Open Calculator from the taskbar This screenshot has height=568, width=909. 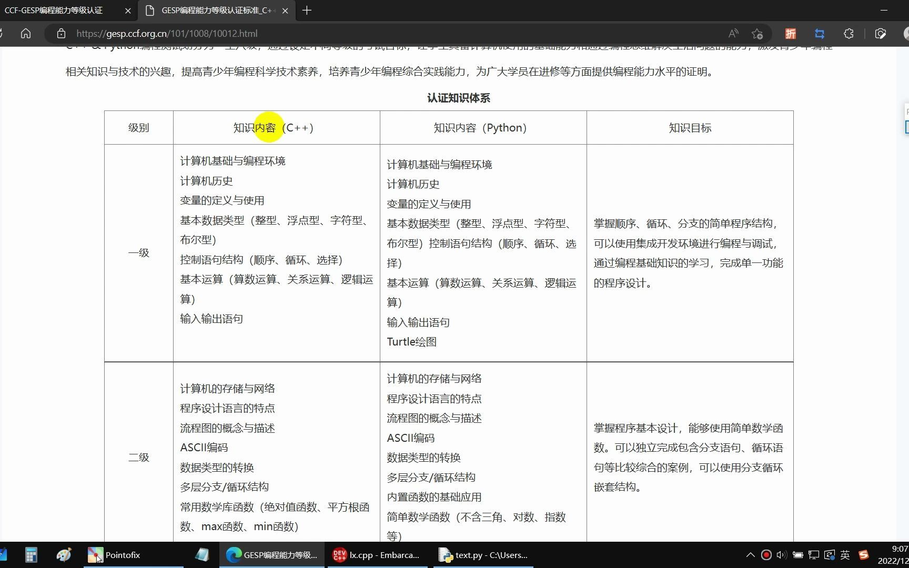coord(31,555)
